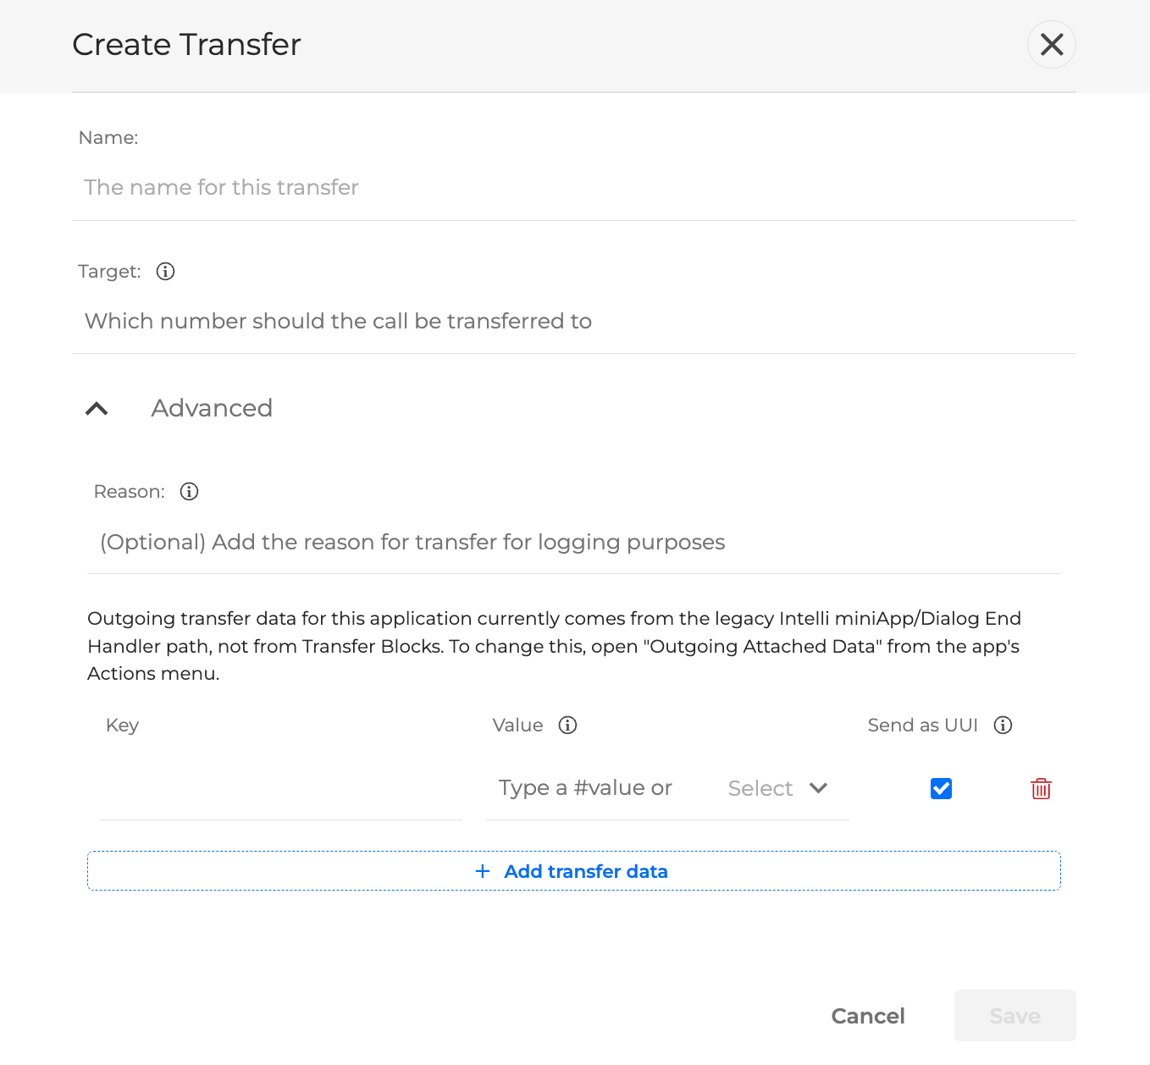Click the optional Reason input field
The width and height of the screenshot is (1150, 1065).
pos(574,543)
